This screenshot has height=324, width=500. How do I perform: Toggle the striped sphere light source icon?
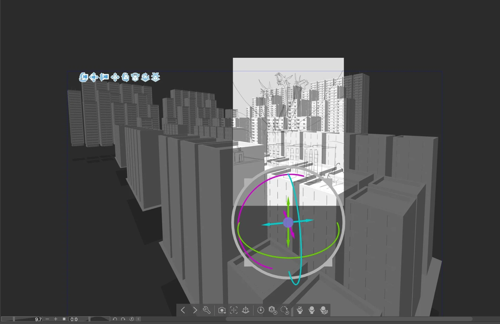(300, 310)
